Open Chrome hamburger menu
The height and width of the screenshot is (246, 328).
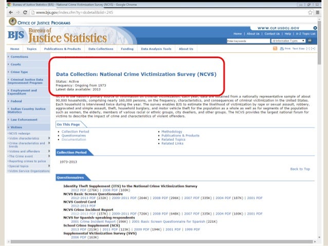tap(318, 12)
